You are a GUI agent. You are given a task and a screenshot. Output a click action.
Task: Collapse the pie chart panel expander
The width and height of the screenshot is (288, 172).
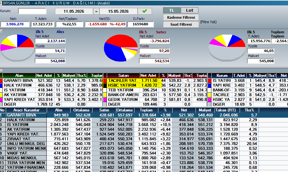[1, 31]
